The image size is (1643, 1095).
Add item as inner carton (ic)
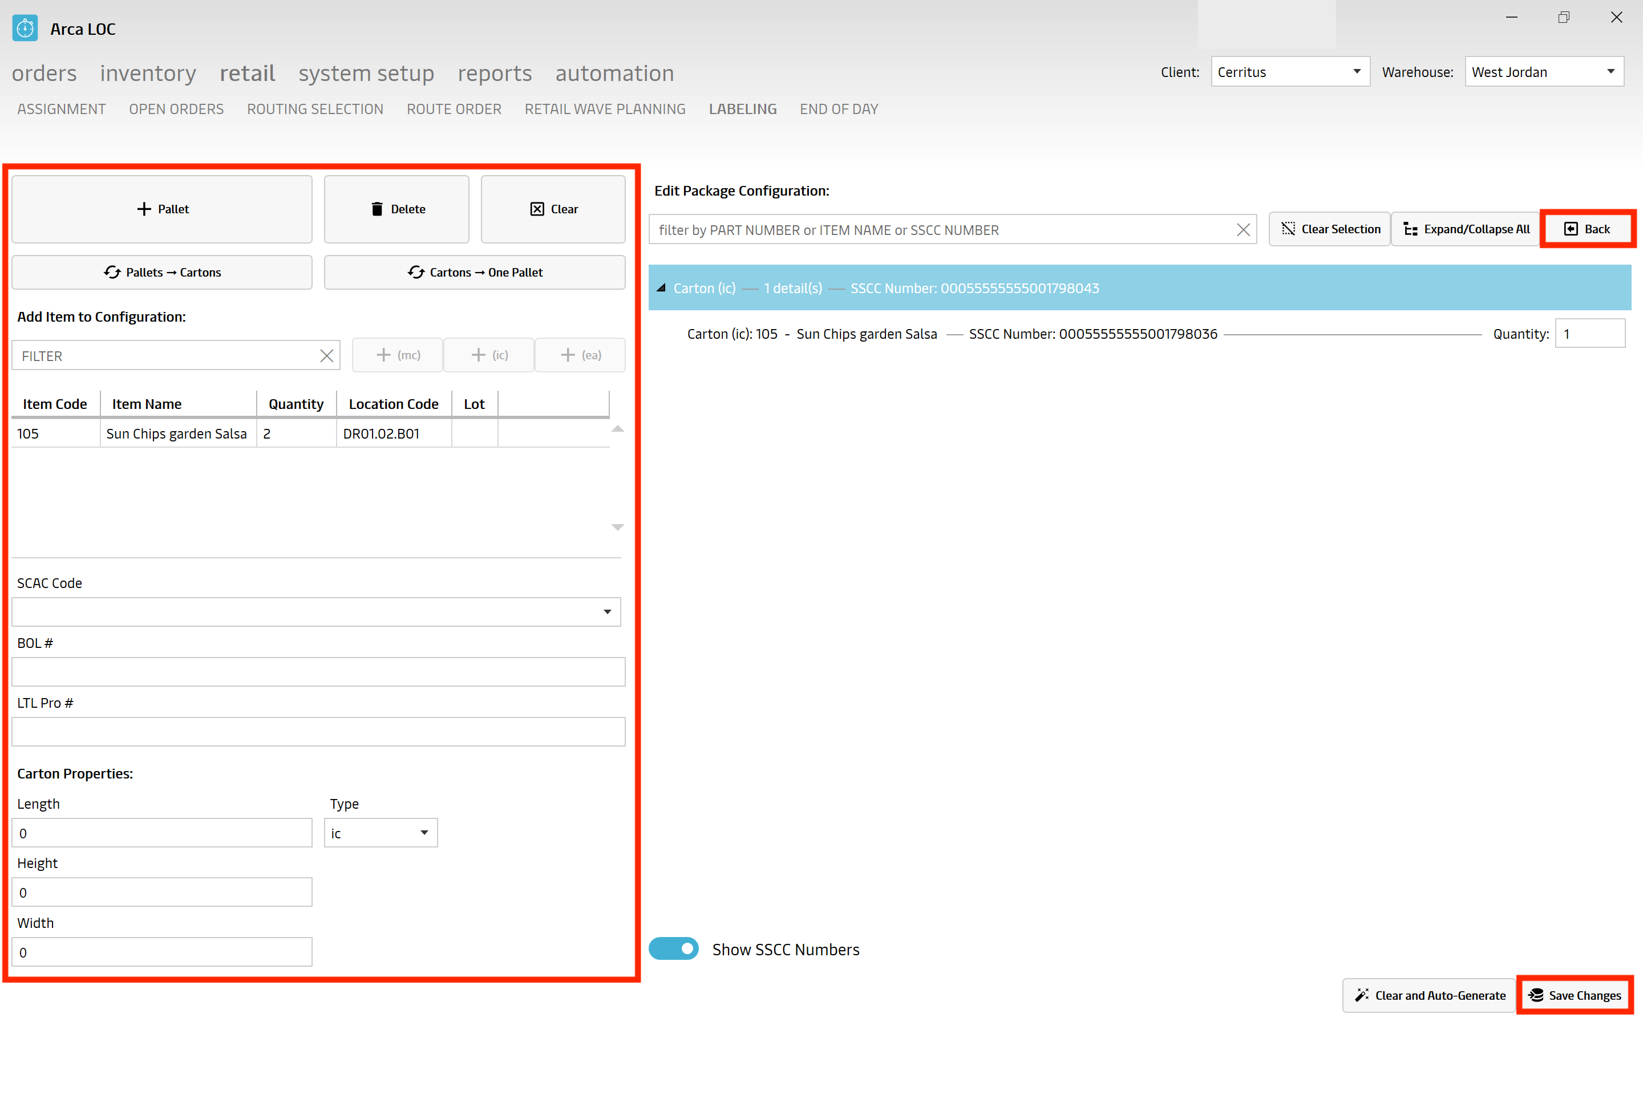(489, 355)
